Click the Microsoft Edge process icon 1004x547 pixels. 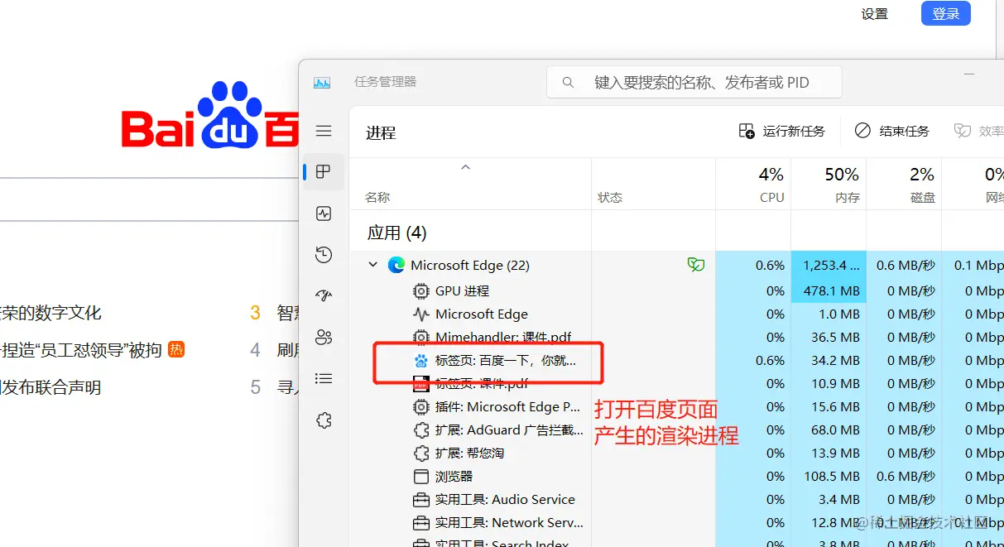[x=396, y=265]
